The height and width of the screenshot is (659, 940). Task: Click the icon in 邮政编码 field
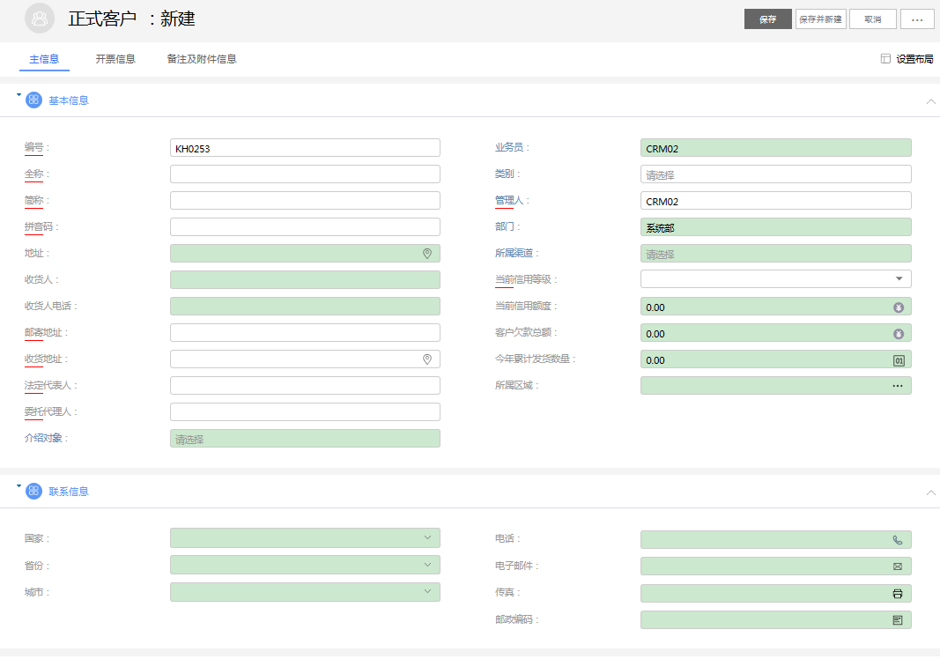[898, 620]
